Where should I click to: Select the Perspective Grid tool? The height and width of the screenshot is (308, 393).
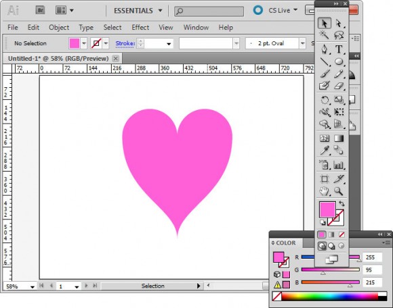pyautogui.click(x=339, y=124)
